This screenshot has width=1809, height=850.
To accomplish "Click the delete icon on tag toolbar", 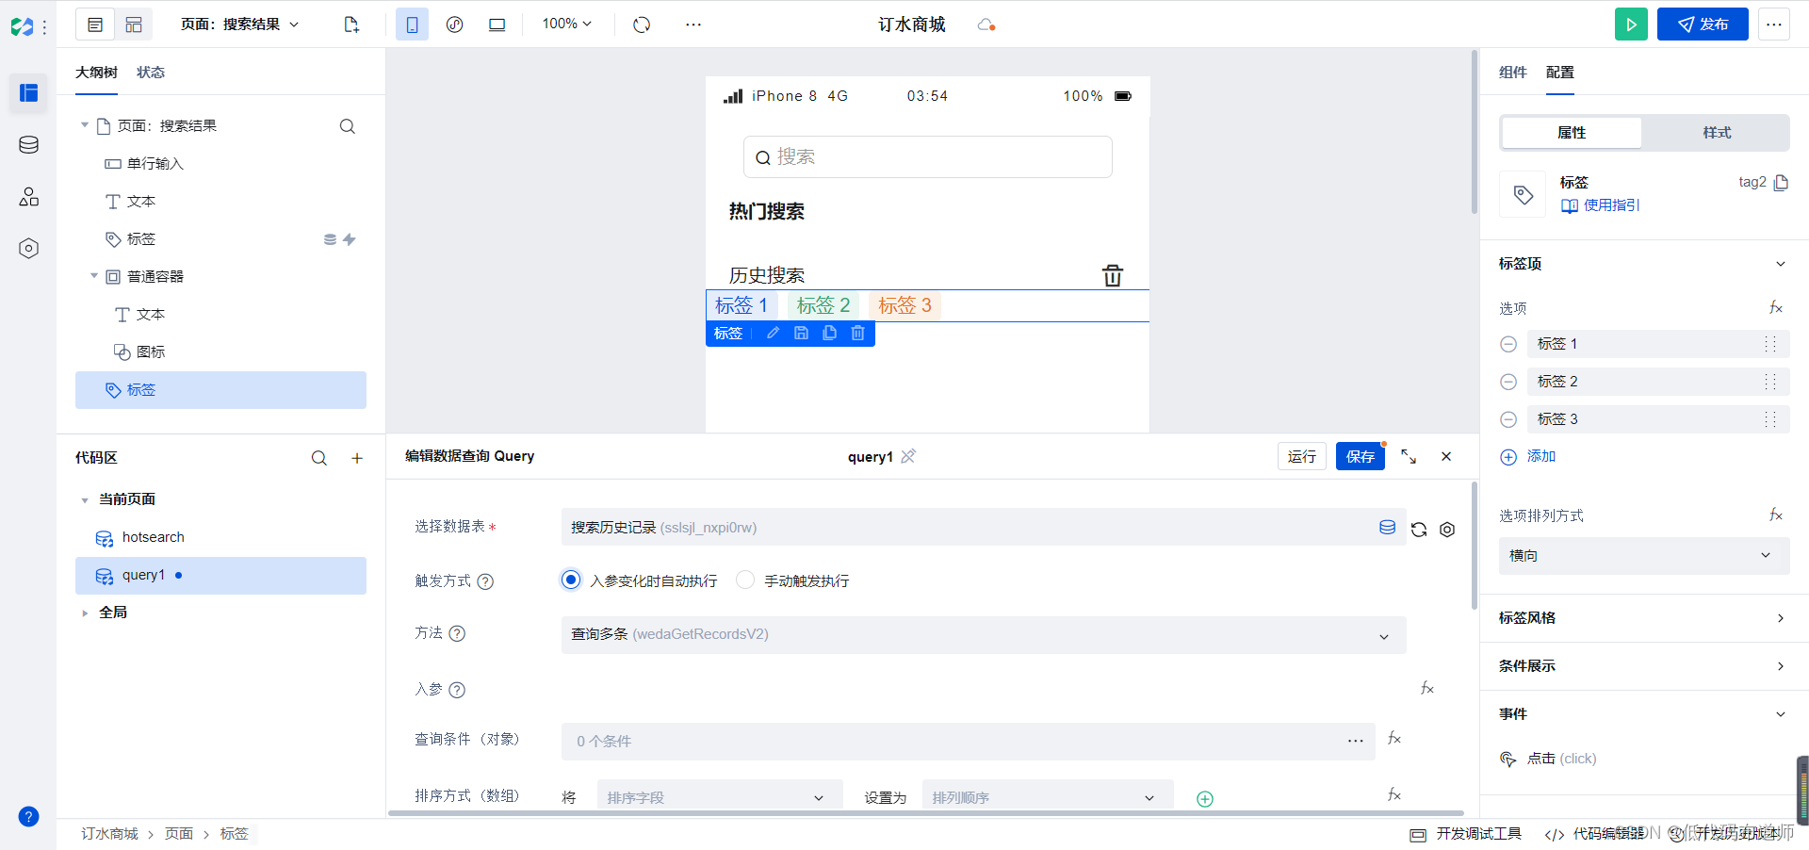I will tap(857, 333).
